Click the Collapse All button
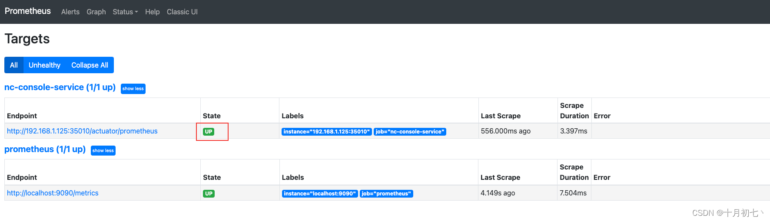This screenshot has height=221, width=770. coord(90,65)
